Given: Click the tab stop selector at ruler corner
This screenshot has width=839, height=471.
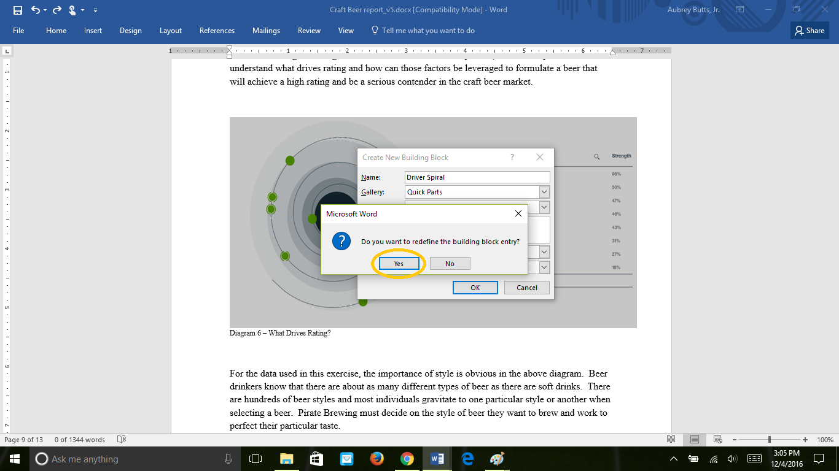Looking at the screenshot, I should pos(6,51).
